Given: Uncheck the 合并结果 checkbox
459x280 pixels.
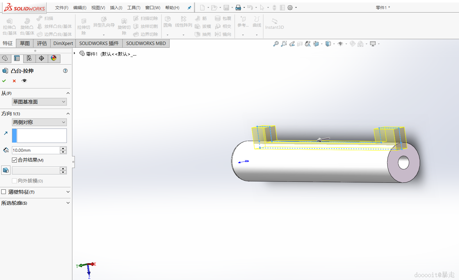Looking at the screenshot, I should 14,160.
